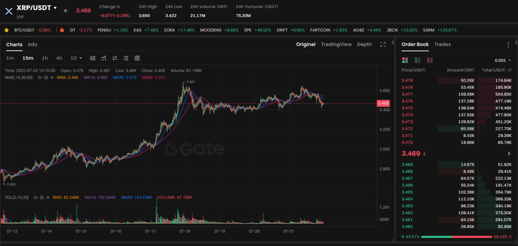Image resolution: width=518 pixels, height=246 pixels.
Task: Open DRIFT pair from ticker bar
Action: click(x=290, y=30)
